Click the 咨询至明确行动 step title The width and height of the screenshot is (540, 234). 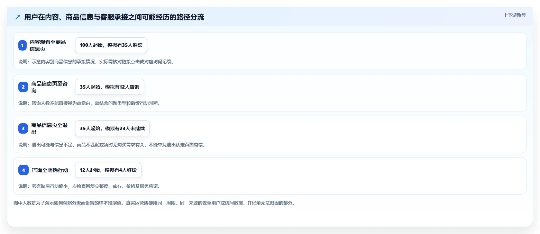[50, 170]
